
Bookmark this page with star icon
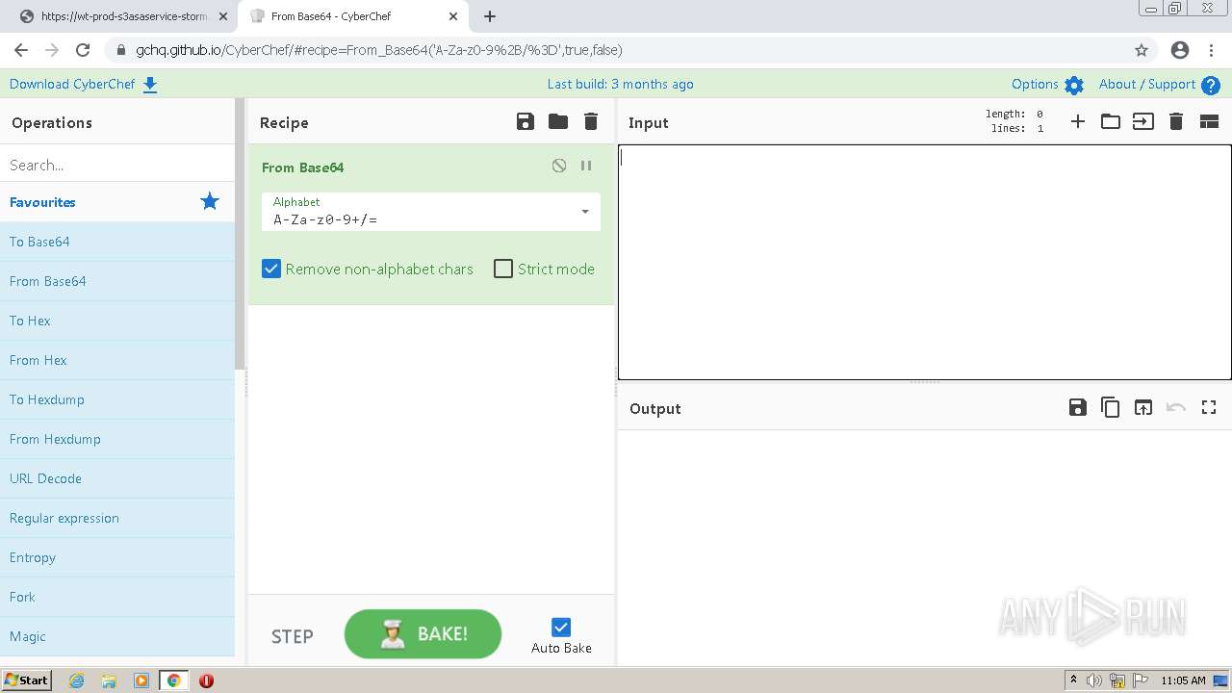click(1142, 50)
